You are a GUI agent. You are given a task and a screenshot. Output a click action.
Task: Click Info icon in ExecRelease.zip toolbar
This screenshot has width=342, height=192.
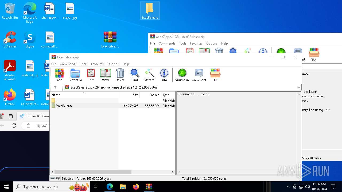(164, 75)
